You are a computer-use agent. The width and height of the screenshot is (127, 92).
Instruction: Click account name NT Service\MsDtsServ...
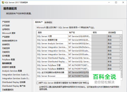point(80,47)
